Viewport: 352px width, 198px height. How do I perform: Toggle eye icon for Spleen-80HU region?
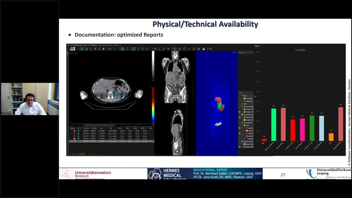pyautogui.click(x=240, y=147)
